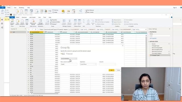Open File tab in Query Editor
Viewport: 182px width, 102px height.
pos(12,17)
